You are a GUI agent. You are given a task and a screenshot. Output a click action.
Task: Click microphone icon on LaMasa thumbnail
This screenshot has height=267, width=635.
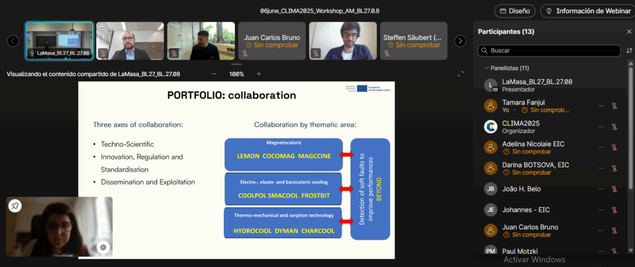coord(32,53)
